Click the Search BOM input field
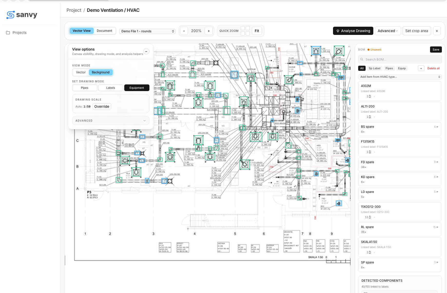The width and height of the screenshot is (447, 293). [x=400, y=59]
